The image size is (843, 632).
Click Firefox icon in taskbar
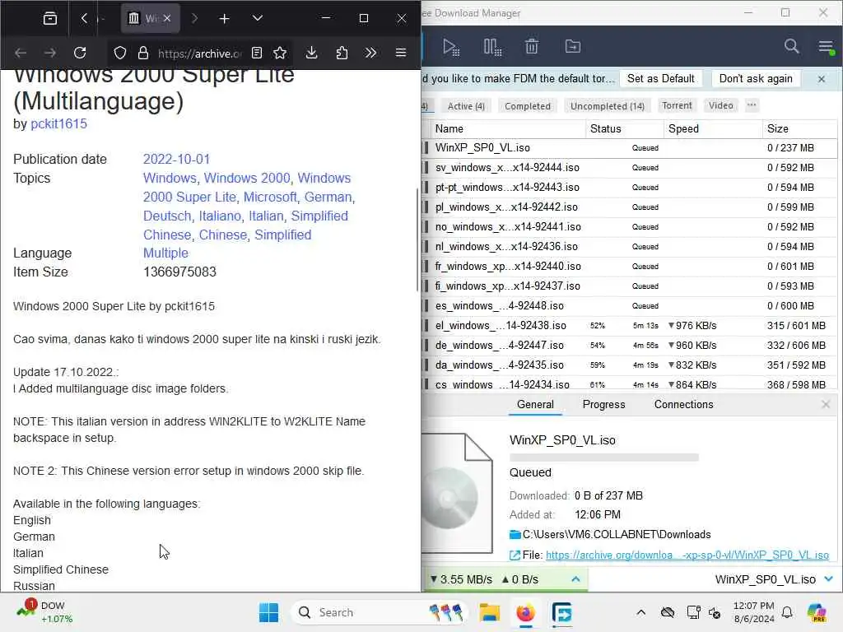pyautogui.click(x=525, y=612)
